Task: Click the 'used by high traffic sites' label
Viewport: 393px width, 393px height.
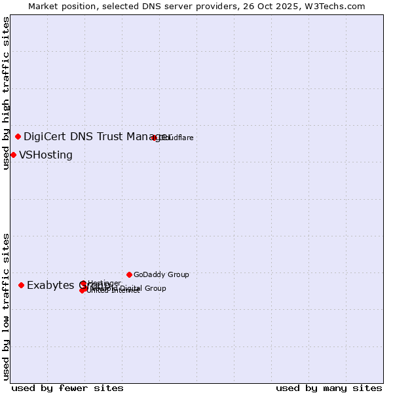Action: [x=6, y=93]
